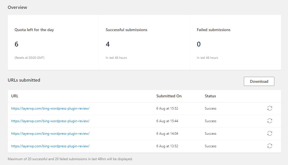
Task: Select the Successful submissions card
Action: coord(144,42)
